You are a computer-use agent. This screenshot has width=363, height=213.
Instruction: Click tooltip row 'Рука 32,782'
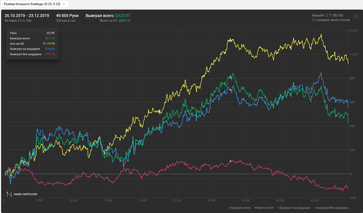(x=32, y=33)
